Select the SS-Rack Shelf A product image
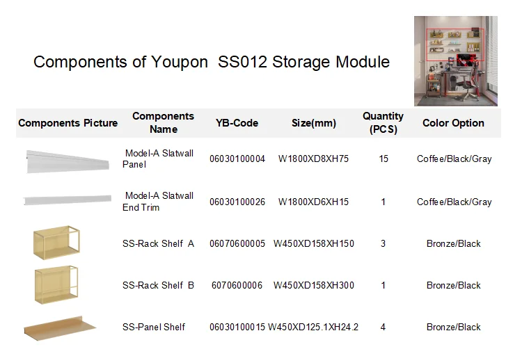This screenshot has height=356, width=522. pyautogui.click(x=58, y=243)
